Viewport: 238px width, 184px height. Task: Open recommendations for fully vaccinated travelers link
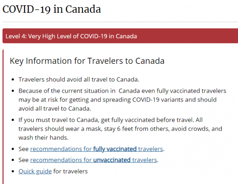click(x=97, y=149)
